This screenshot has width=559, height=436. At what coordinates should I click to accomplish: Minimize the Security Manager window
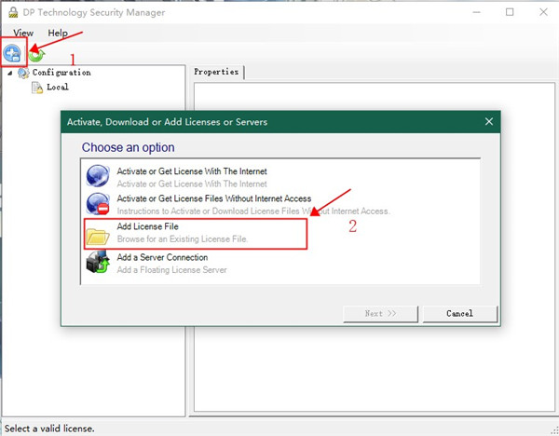coord(477,12)
